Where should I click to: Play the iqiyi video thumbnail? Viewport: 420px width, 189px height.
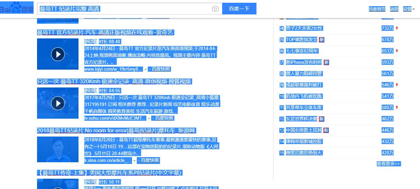[58, 54]
